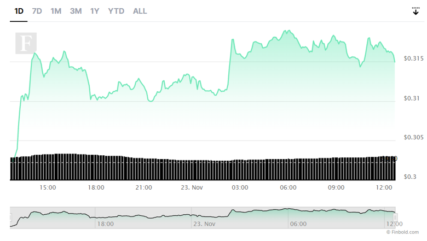Viewport: 427px width, 241px height.
Task: Click the left navigator range handle
Action: point(10,218)
